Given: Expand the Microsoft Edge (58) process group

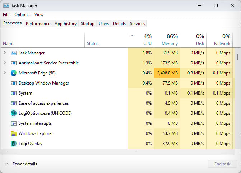Looking at the screenshot, I should point(5,73).
